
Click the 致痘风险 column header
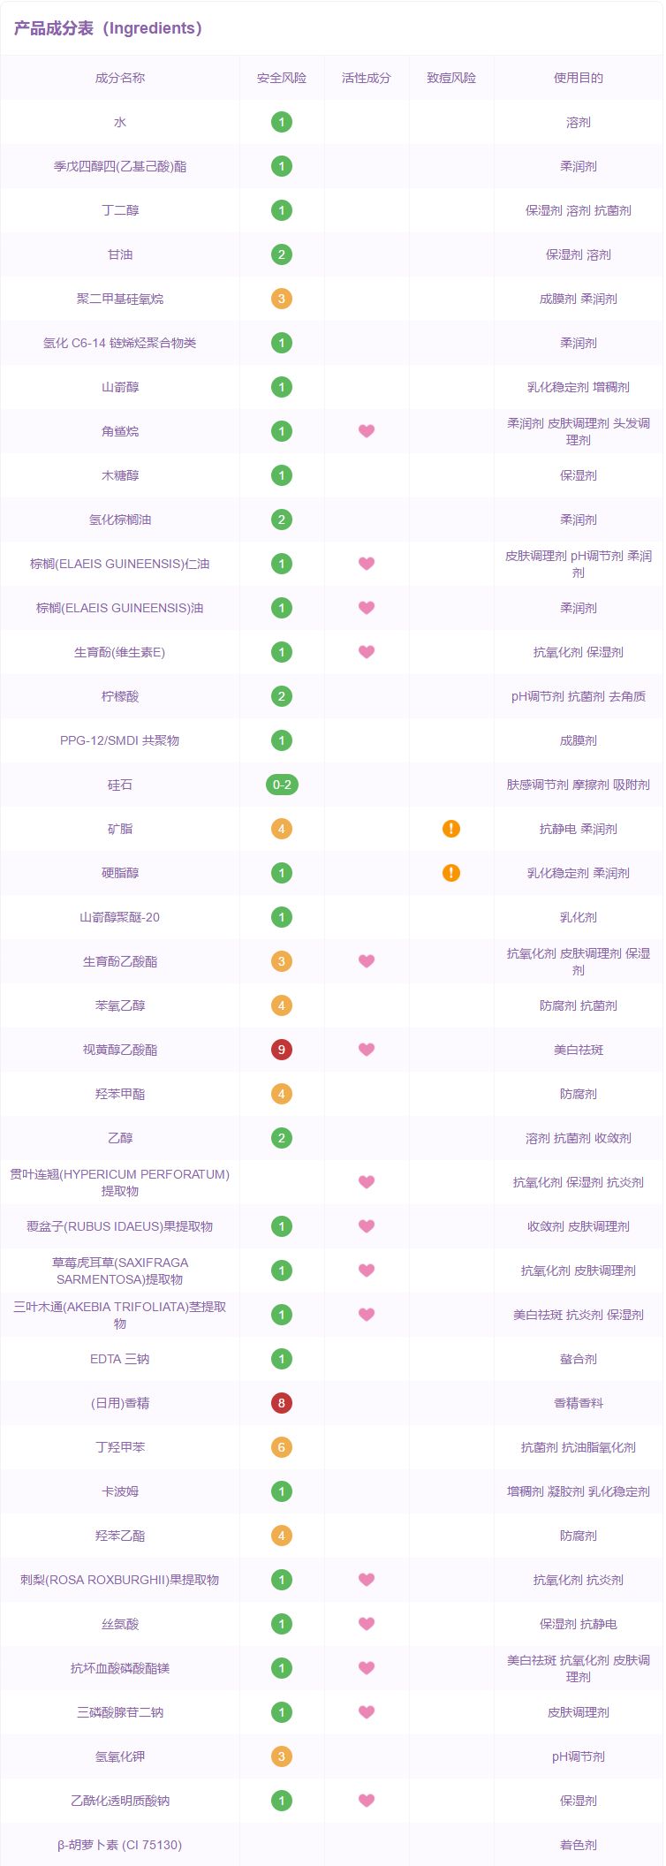[x=451, y=78]
